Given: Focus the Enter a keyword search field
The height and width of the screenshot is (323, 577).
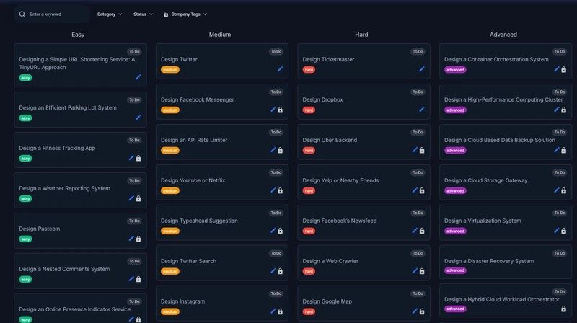Looking at the screenshot, I should [x=52, y=14].
